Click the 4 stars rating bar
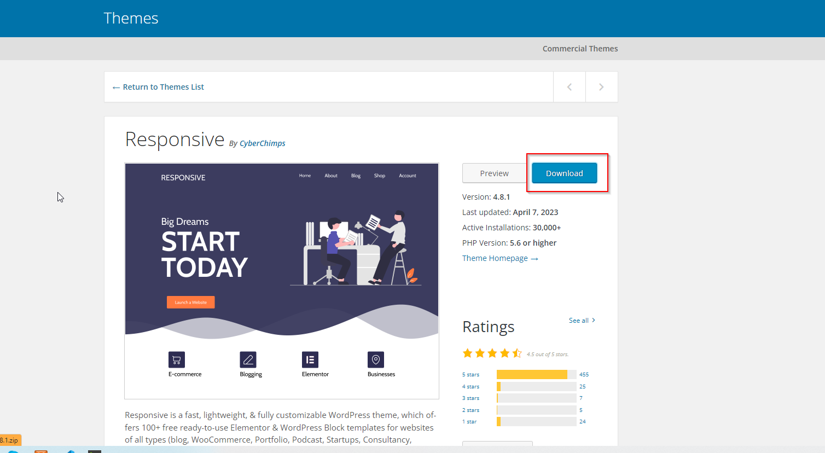This screenshot has width=825, height=453. 537,387
